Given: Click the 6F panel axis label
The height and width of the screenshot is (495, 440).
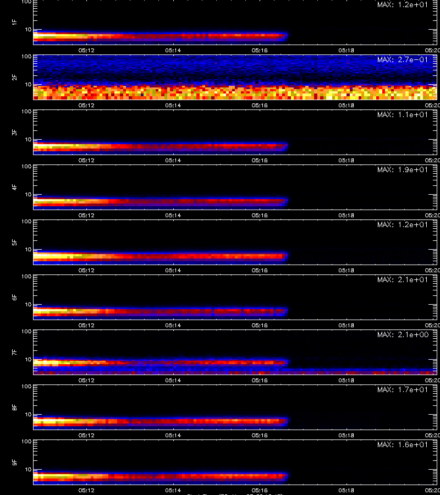Looking at the screenshot, I should (14, 297).
